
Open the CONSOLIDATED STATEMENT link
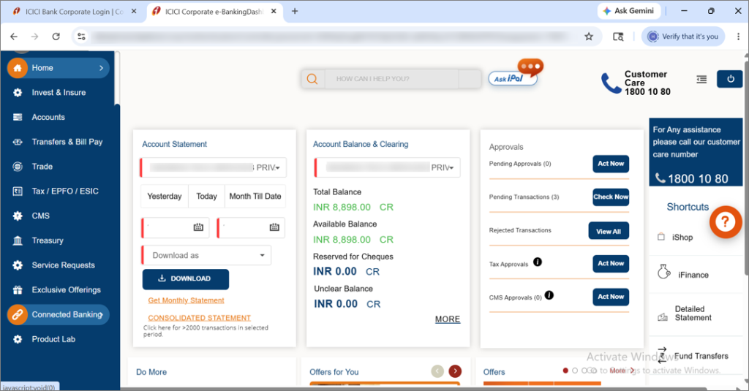coord(199,317)
